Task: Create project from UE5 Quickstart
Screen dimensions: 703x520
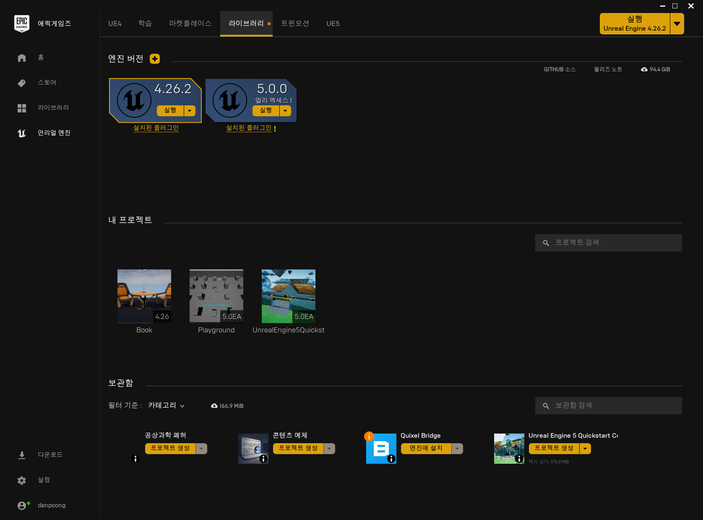Action: point(554,448)
